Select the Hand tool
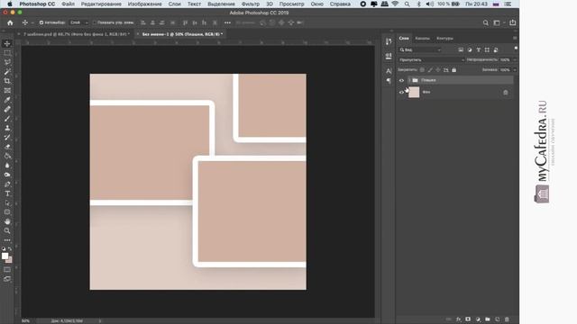 (x=7, y=221)
